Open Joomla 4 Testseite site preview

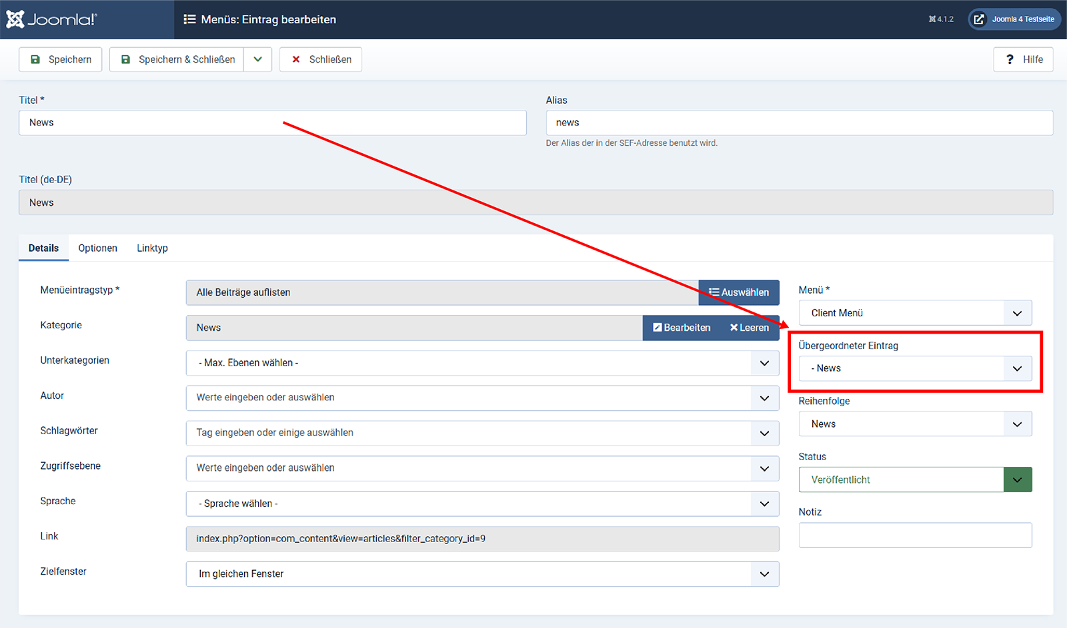1014,19
